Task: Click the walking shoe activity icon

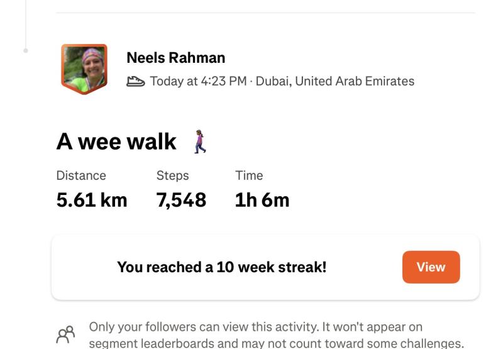Action: click(135, 81)
